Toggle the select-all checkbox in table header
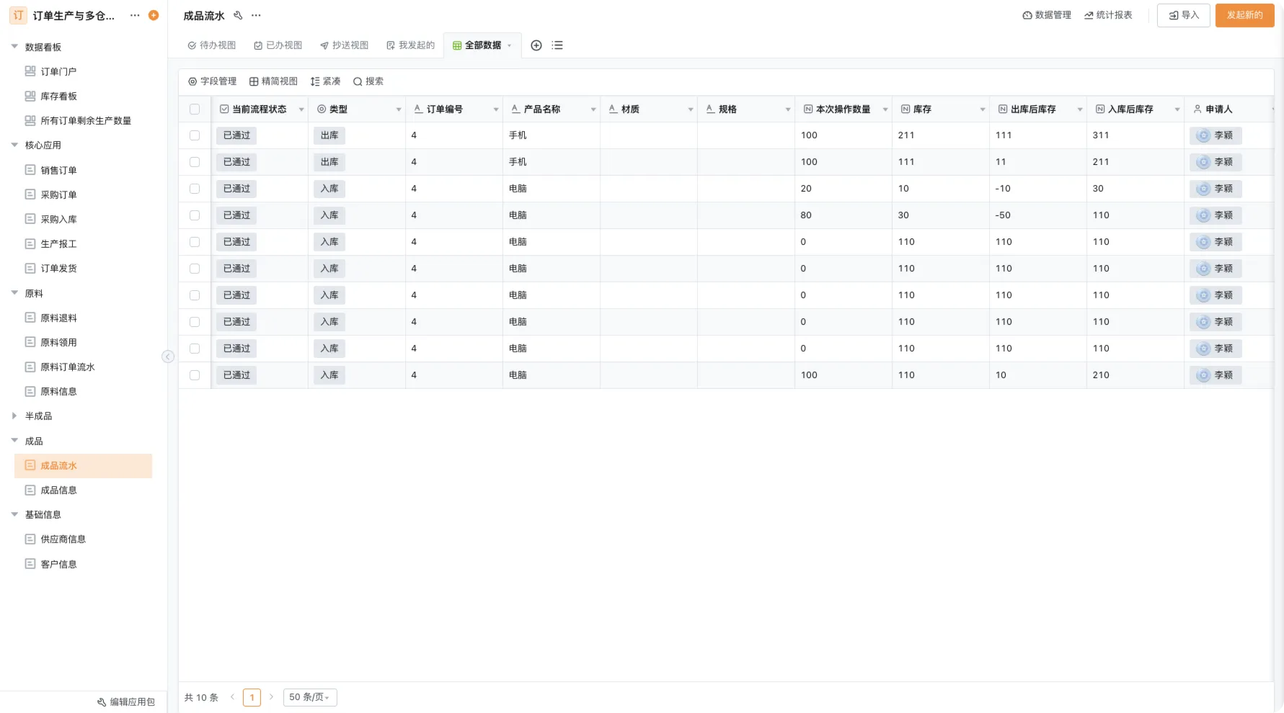 (x=195, y=109)
